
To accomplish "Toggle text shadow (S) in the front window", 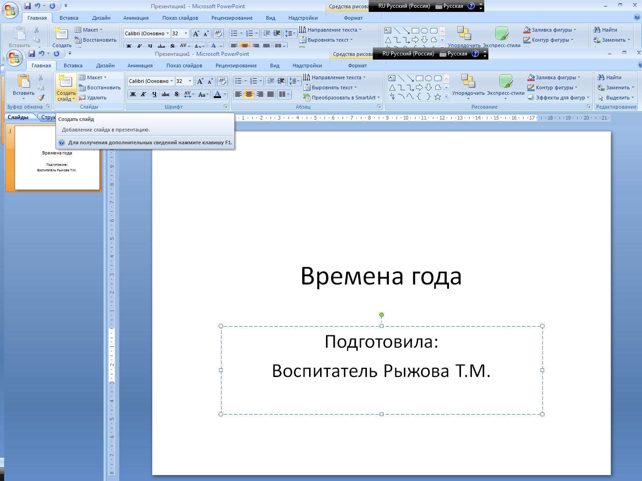I will (x=176, y=94).
